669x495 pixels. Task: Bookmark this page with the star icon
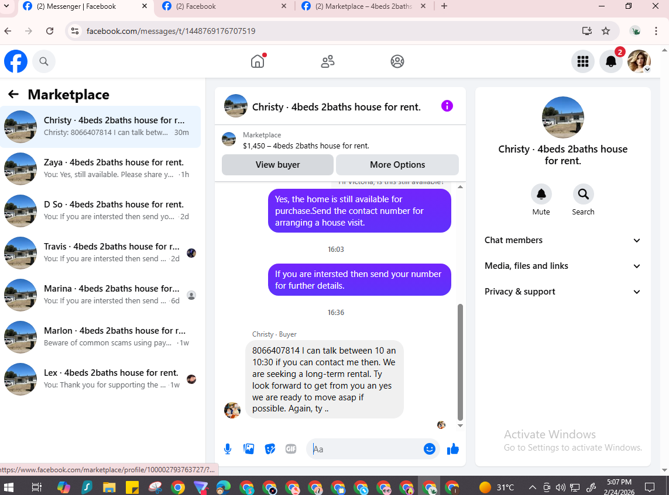click(605, 30)
